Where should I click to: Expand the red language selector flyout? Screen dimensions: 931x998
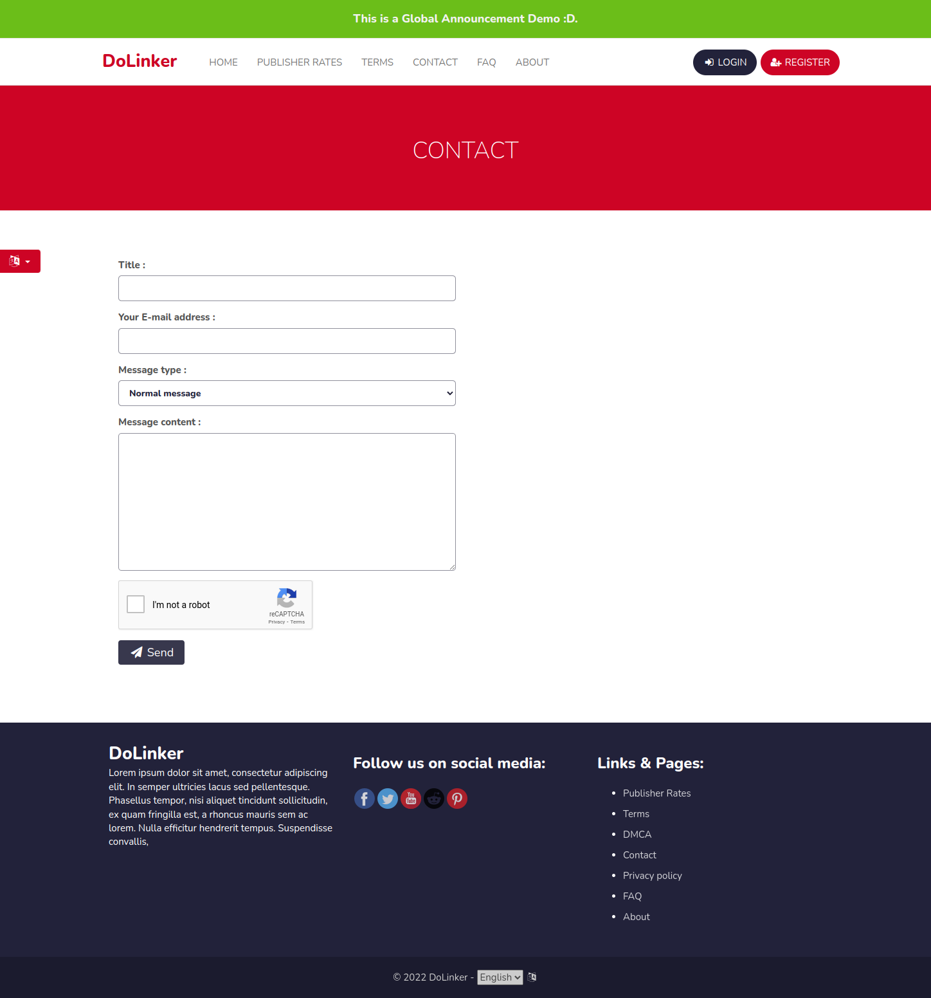(x=28, y=261)
